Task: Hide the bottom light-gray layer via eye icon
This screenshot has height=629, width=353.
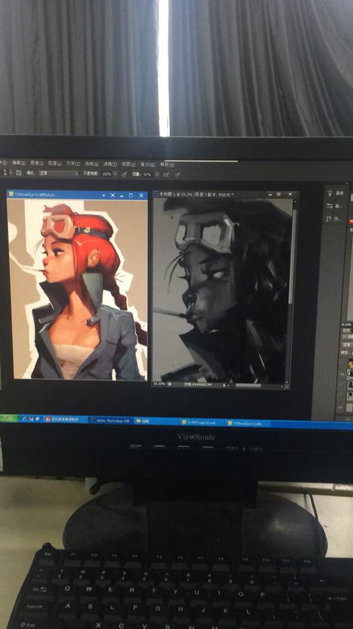Action: pyautogui.click(x=341, y=407)
